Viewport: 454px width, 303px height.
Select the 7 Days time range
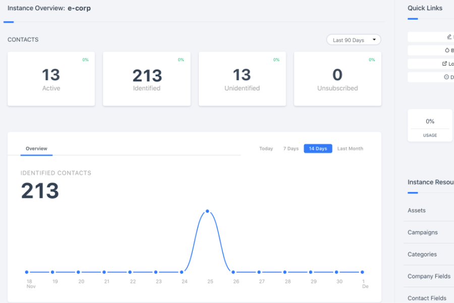click(x=291, y=148)
